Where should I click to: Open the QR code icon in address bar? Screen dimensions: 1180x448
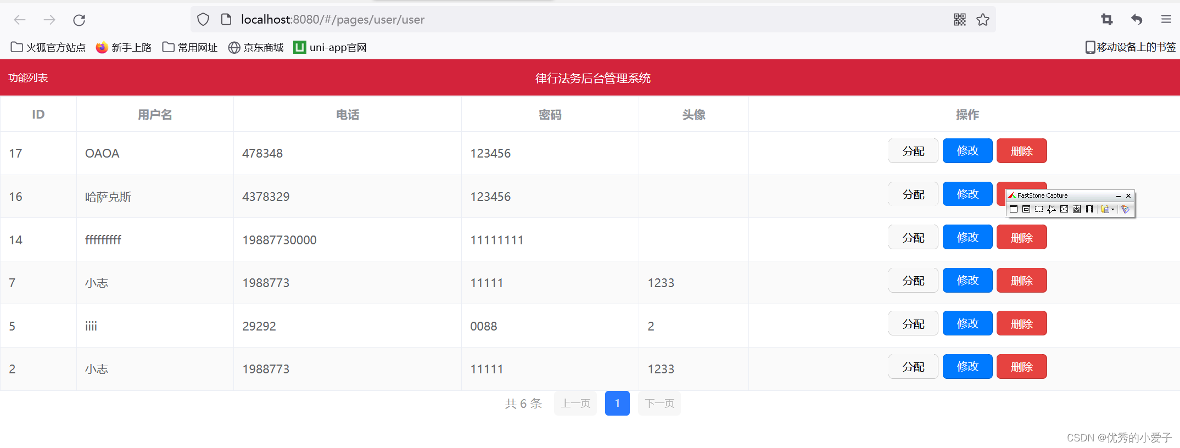(960, 20)
